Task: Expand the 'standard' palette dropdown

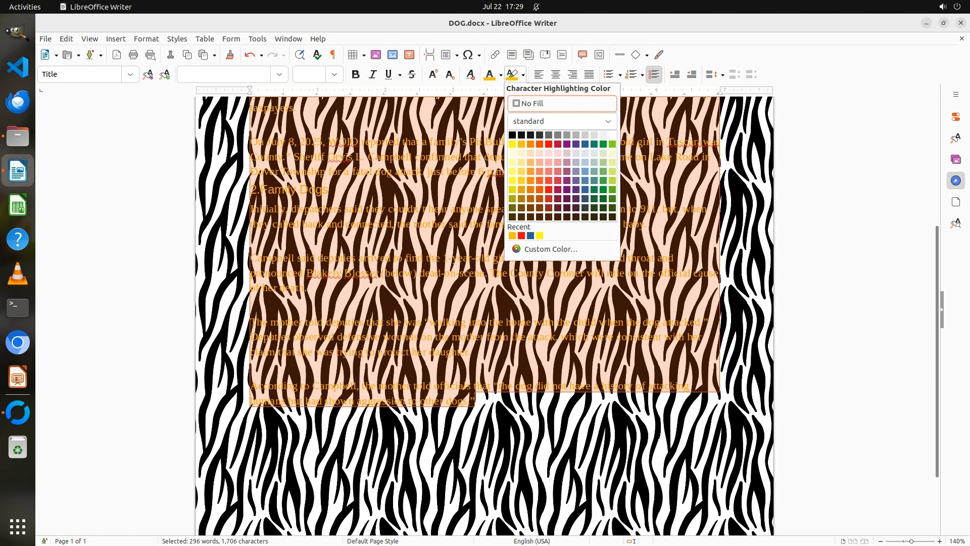Action: 562,121
